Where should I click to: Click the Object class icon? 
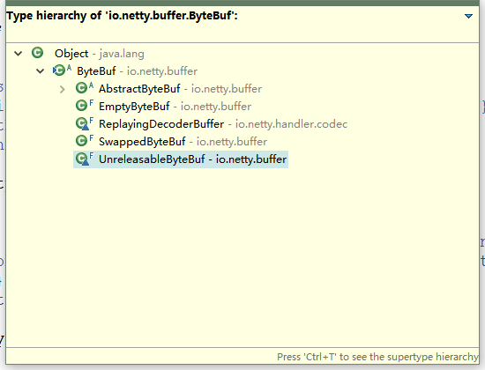coord(37,53)
